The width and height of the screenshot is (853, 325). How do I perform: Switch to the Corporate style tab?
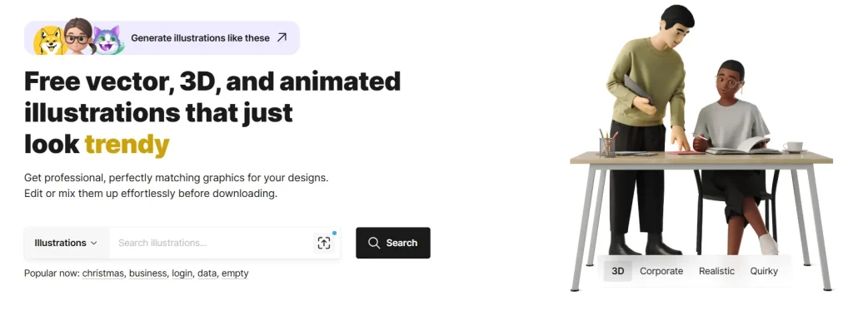coord(661,271)
